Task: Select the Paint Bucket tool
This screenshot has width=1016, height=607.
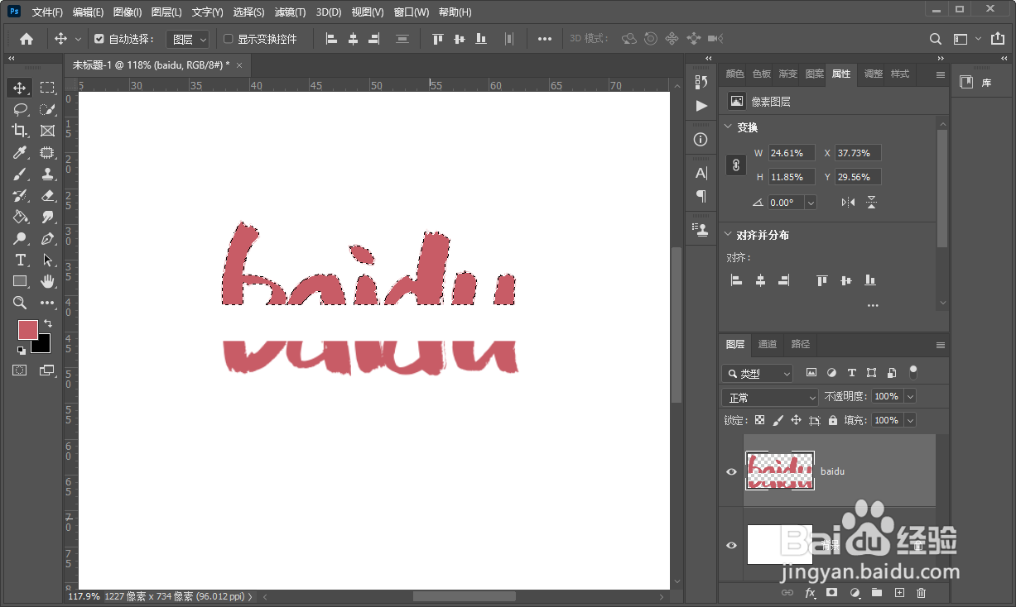Action: coord(20,217)
